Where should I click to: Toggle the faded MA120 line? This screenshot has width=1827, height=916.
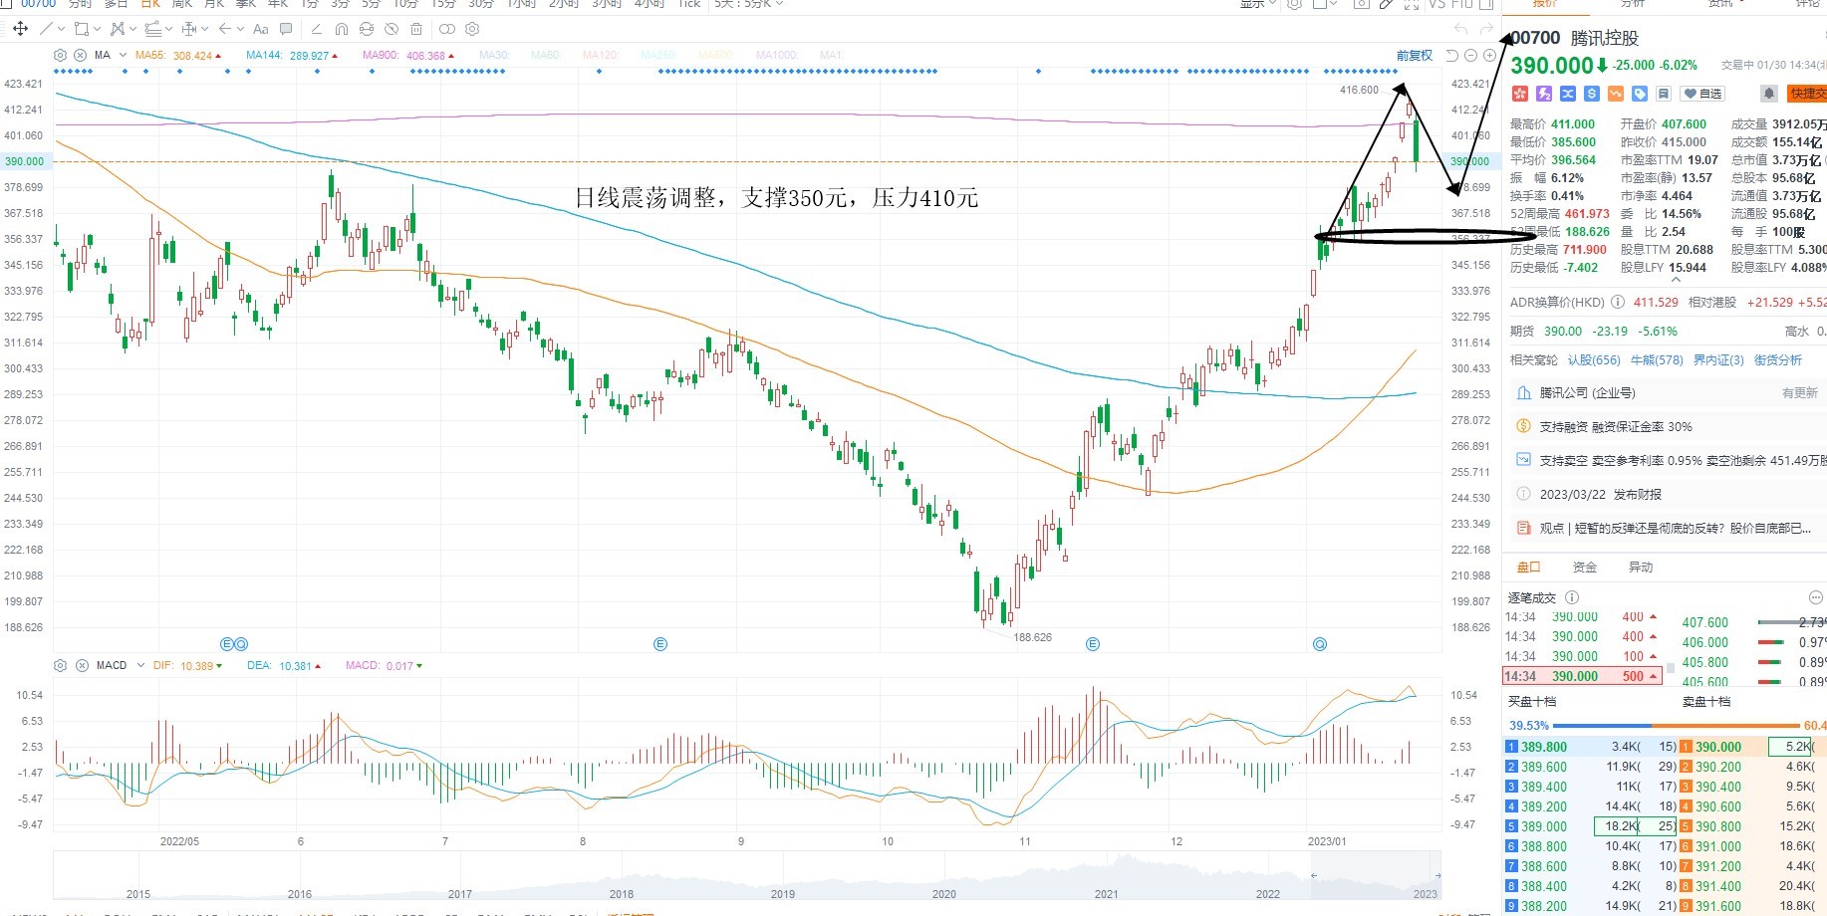click(x=600, y=55)
